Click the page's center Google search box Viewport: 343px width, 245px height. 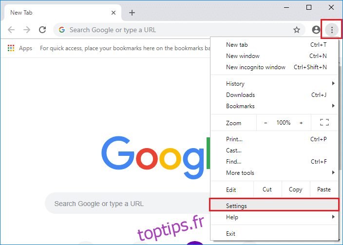pyautogui.click(x=127, y=204)
